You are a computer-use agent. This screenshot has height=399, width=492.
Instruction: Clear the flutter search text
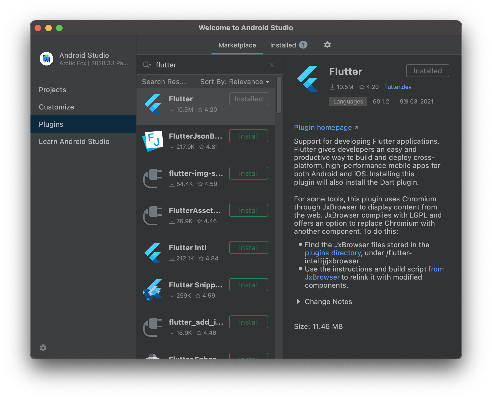tap(272, 65)
